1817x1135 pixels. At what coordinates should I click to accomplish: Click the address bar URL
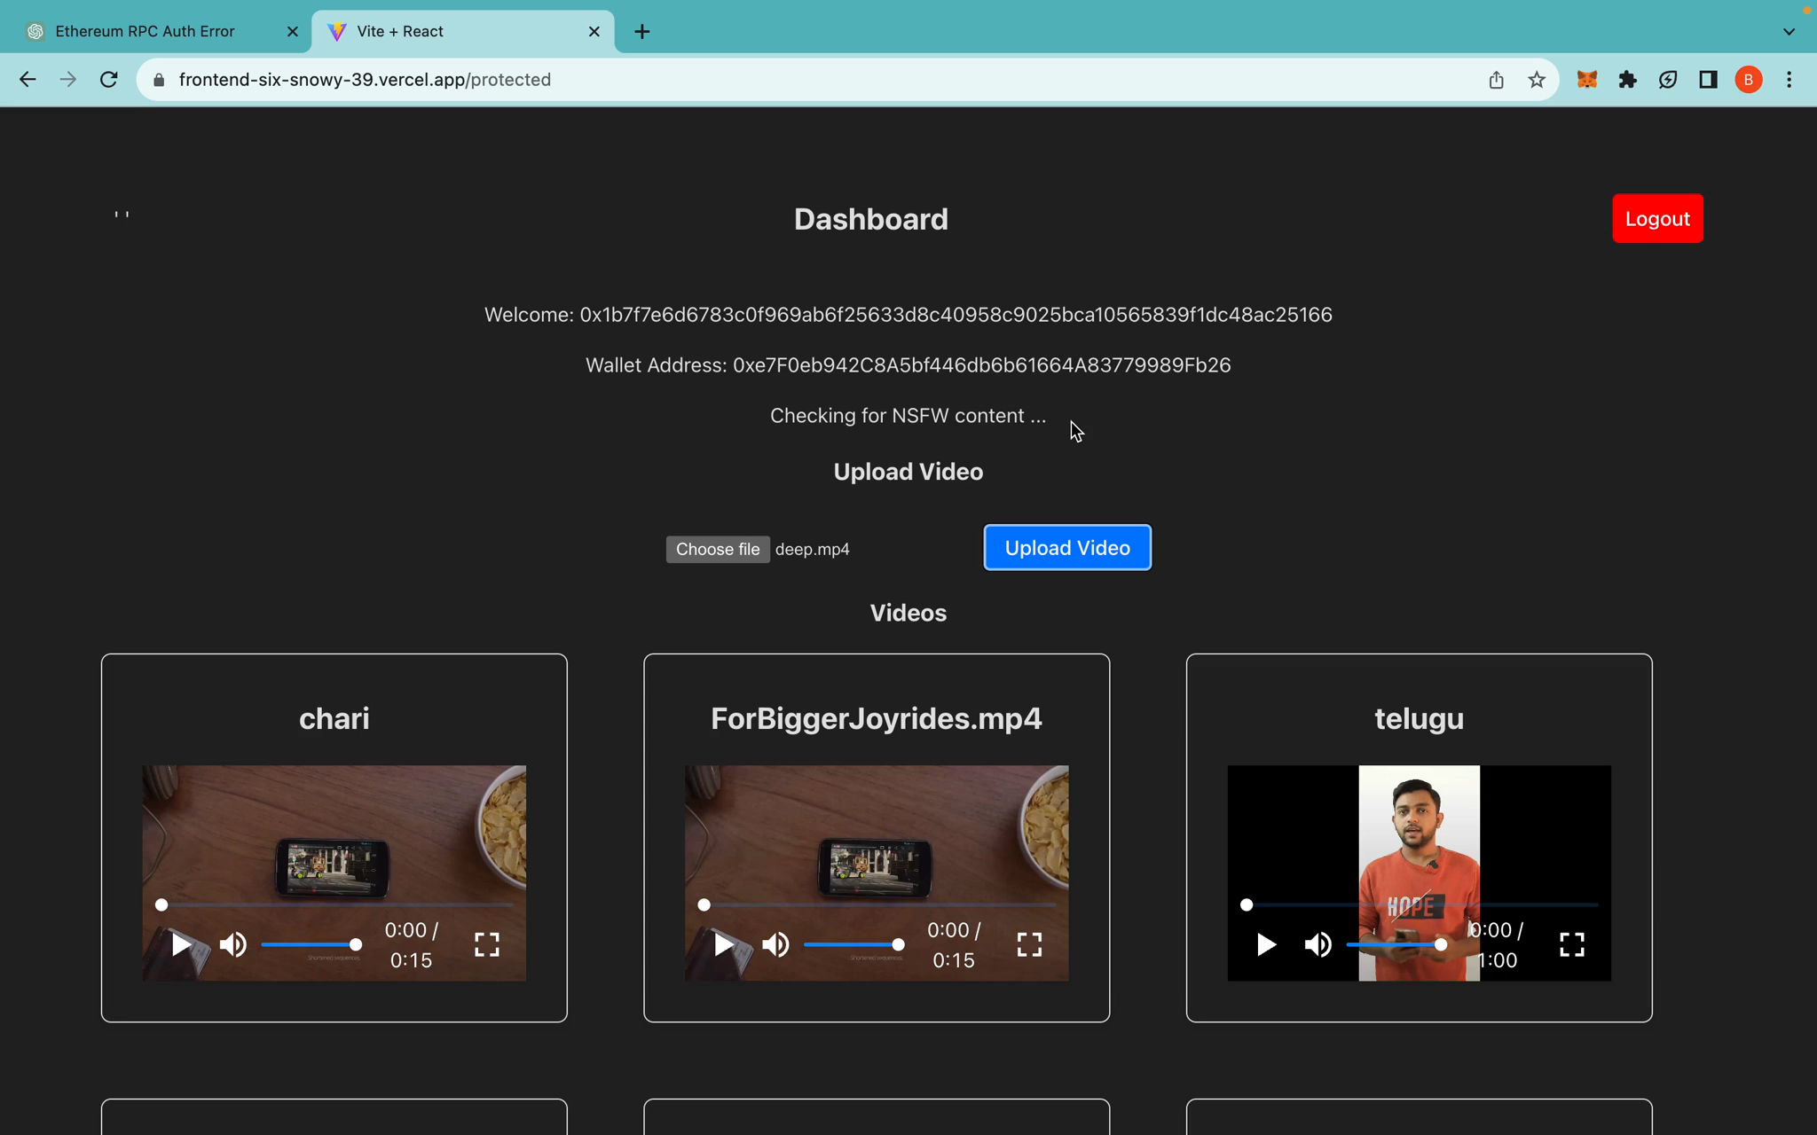(365, 80)
